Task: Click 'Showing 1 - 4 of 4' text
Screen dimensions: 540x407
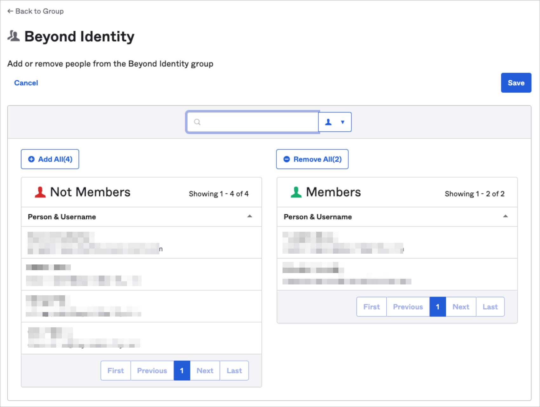Action: (219, 194)
